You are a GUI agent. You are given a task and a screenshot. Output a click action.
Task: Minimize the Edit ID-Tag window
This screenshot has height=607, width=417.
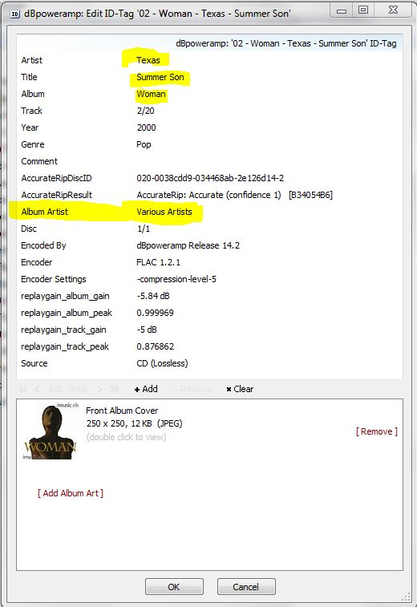coord(342,11)
